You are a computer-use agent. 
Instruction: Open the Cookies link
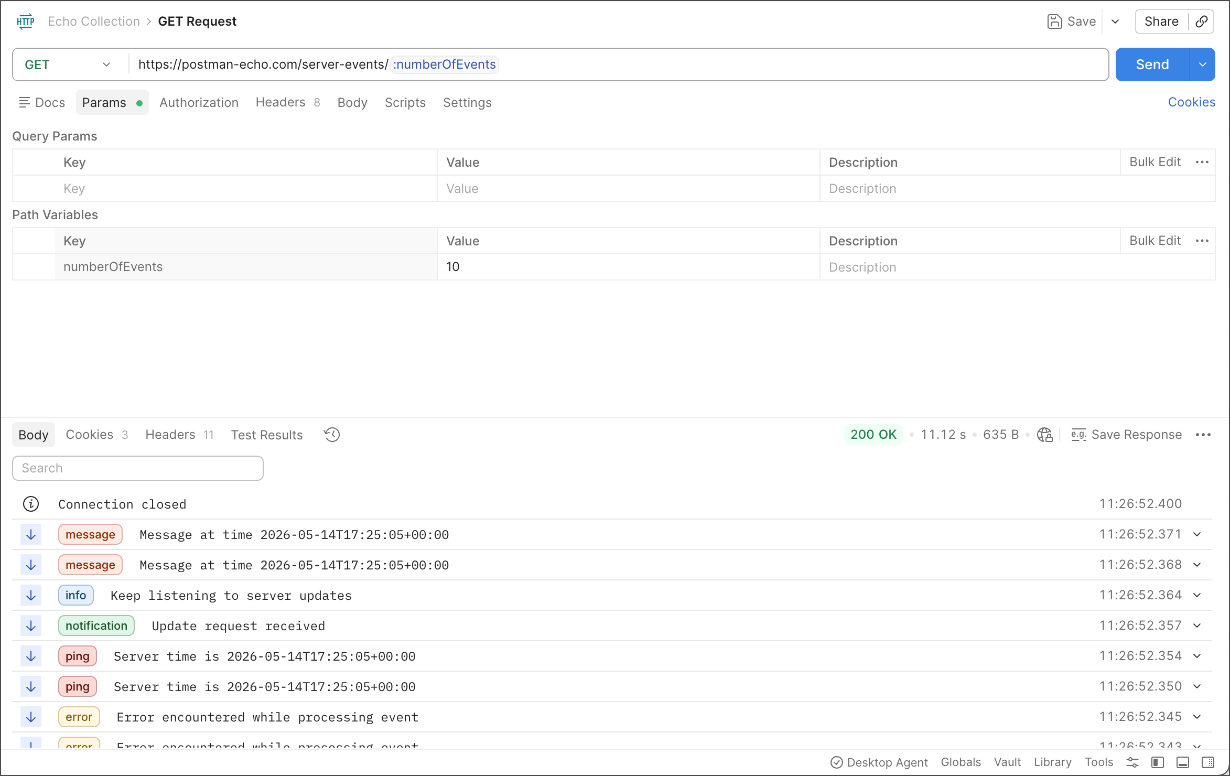1191,102
